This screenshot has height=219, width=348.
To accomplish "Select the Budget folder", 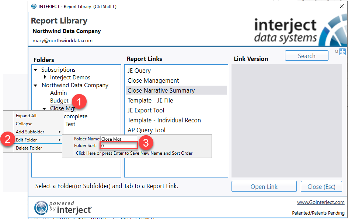I will [59, 101].
